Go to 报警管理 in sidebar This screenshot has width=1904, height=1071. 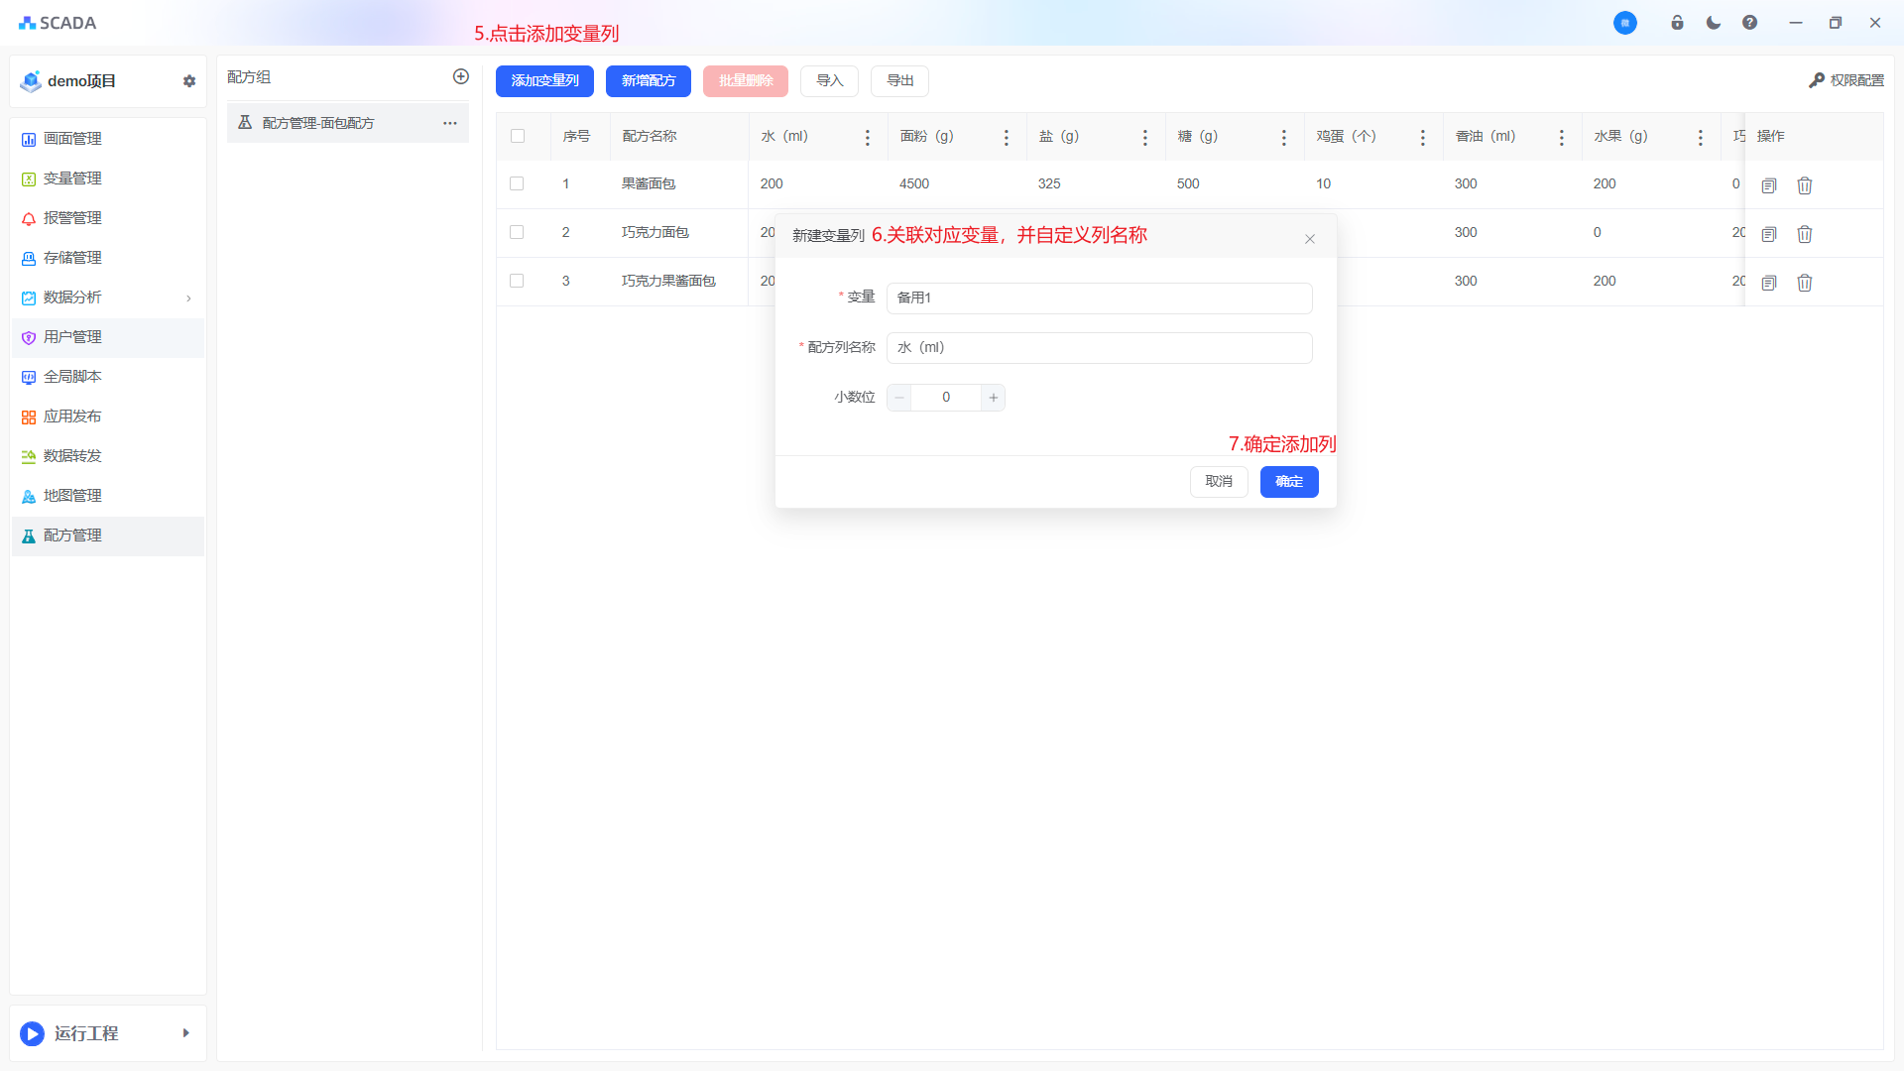[x=72, y=218]
